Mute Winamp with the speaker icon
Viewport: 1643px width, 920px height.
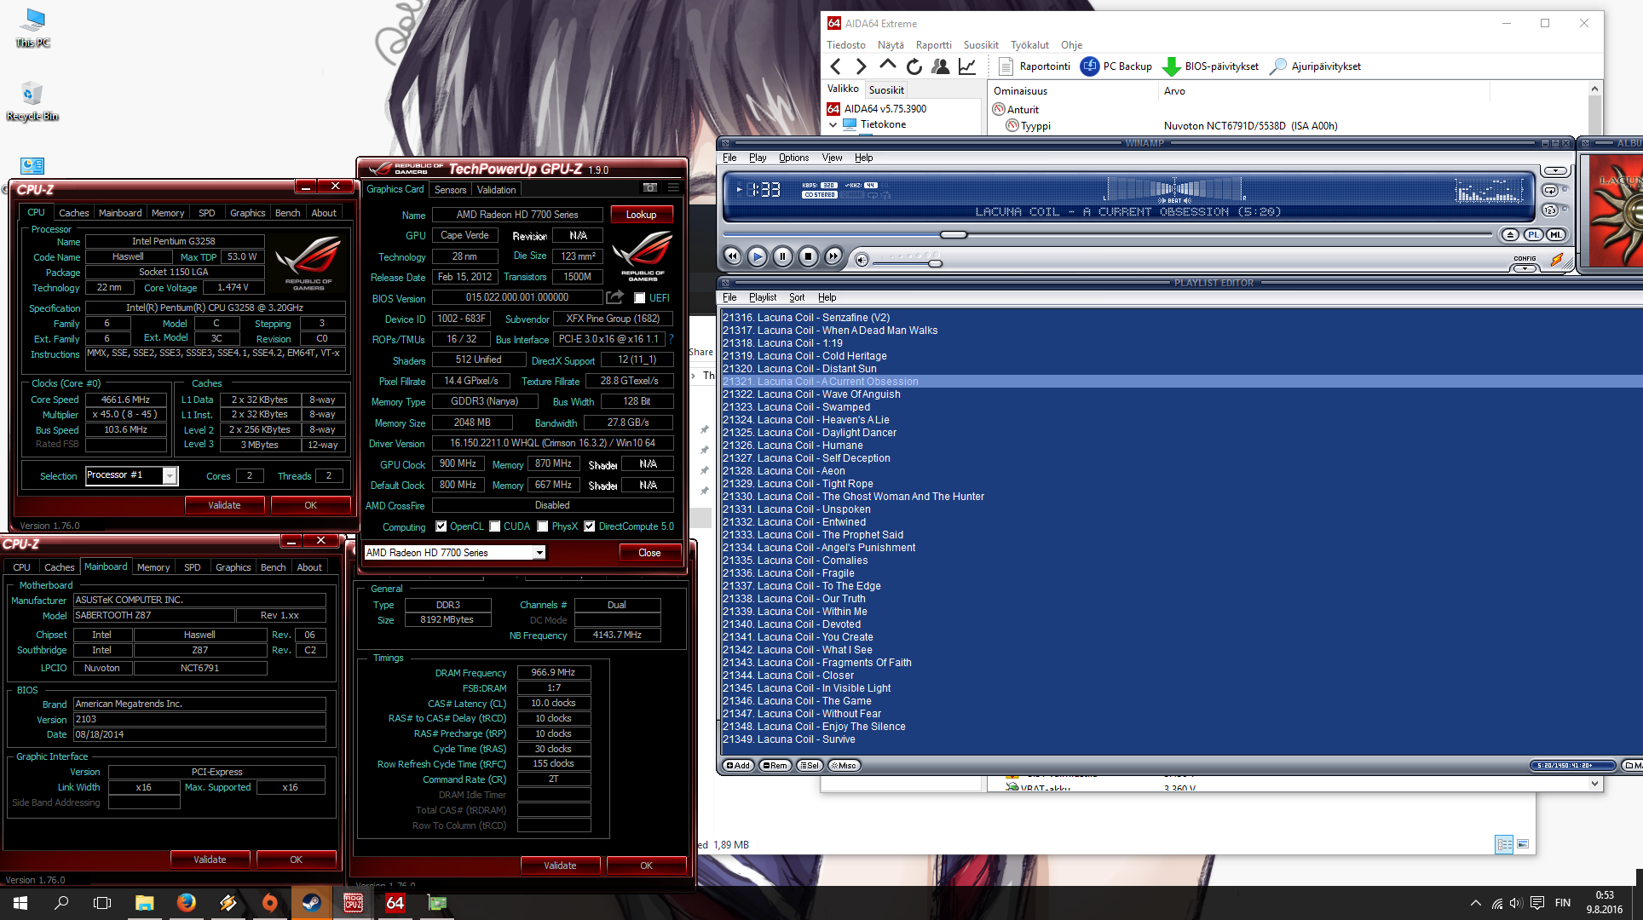[x=862, y=260]
